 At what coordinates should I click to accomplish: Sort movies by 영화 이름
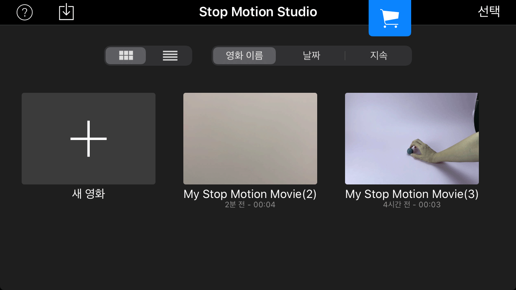click(x=244, y=56)
